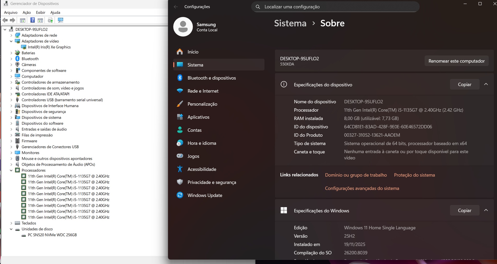Copy device specifications with Copiar button

pyautogui.click(x=465, y=84)
